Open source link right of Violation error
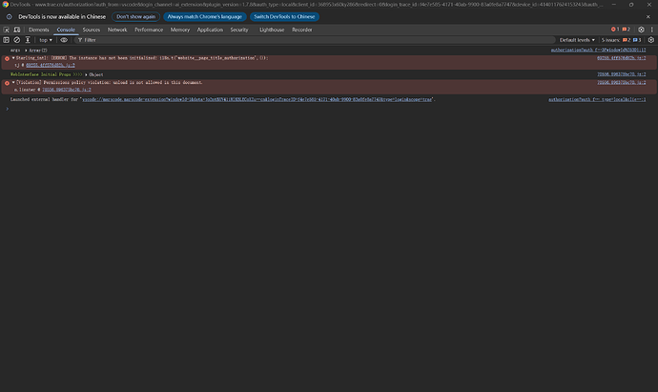 click(x=622, y=82)
